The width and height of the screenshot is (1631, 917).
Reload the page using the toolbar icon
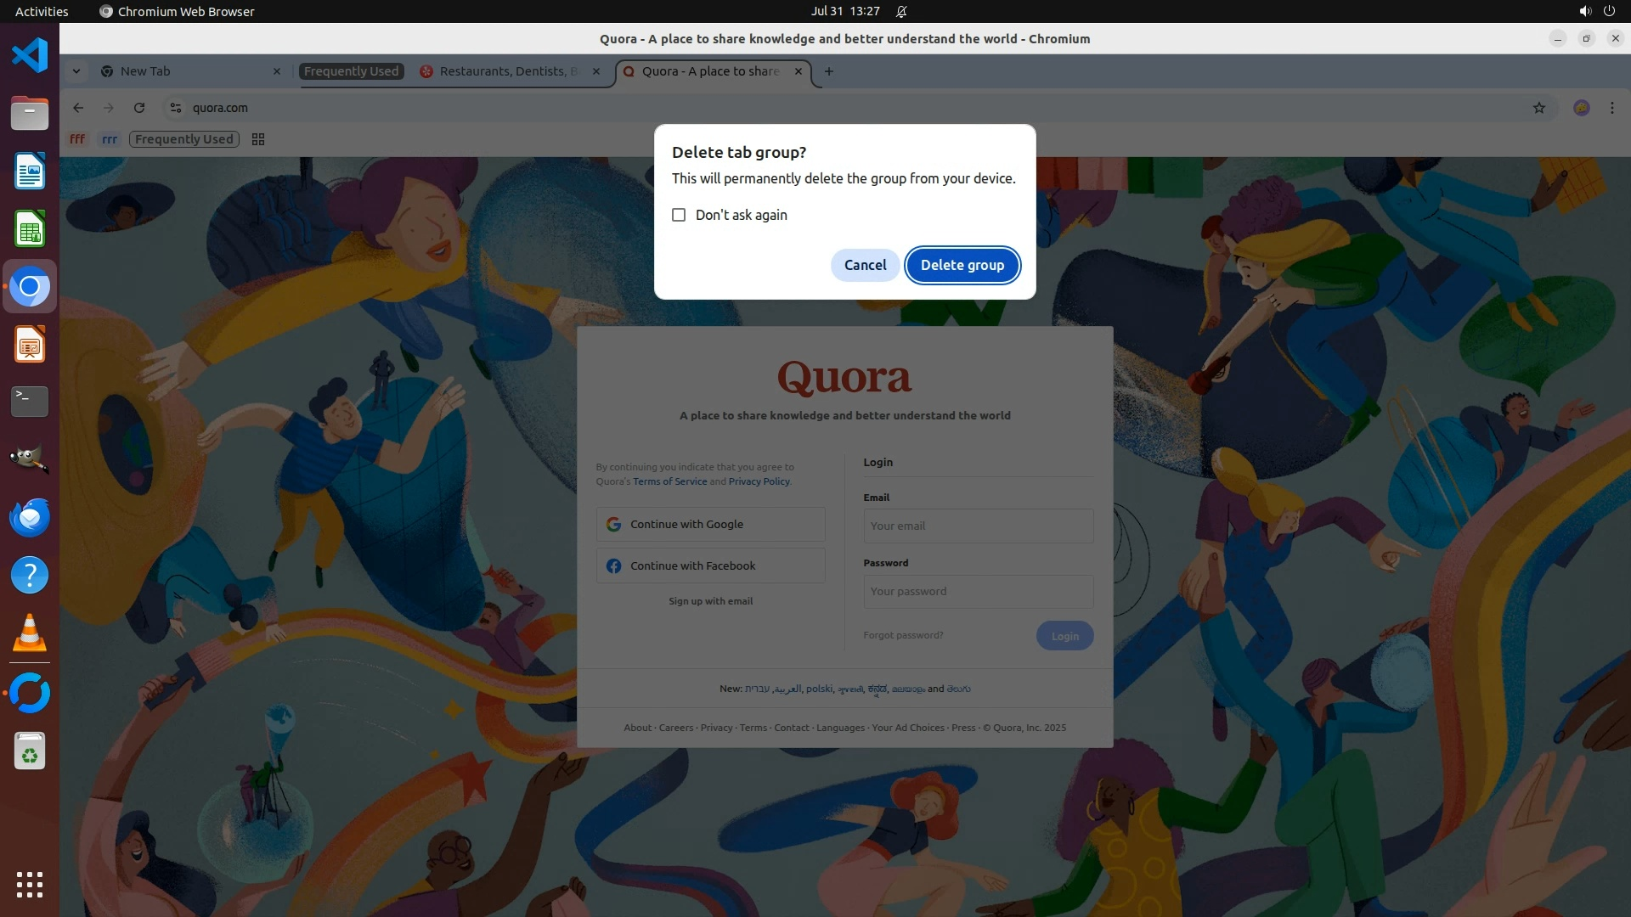coord(139,108)
